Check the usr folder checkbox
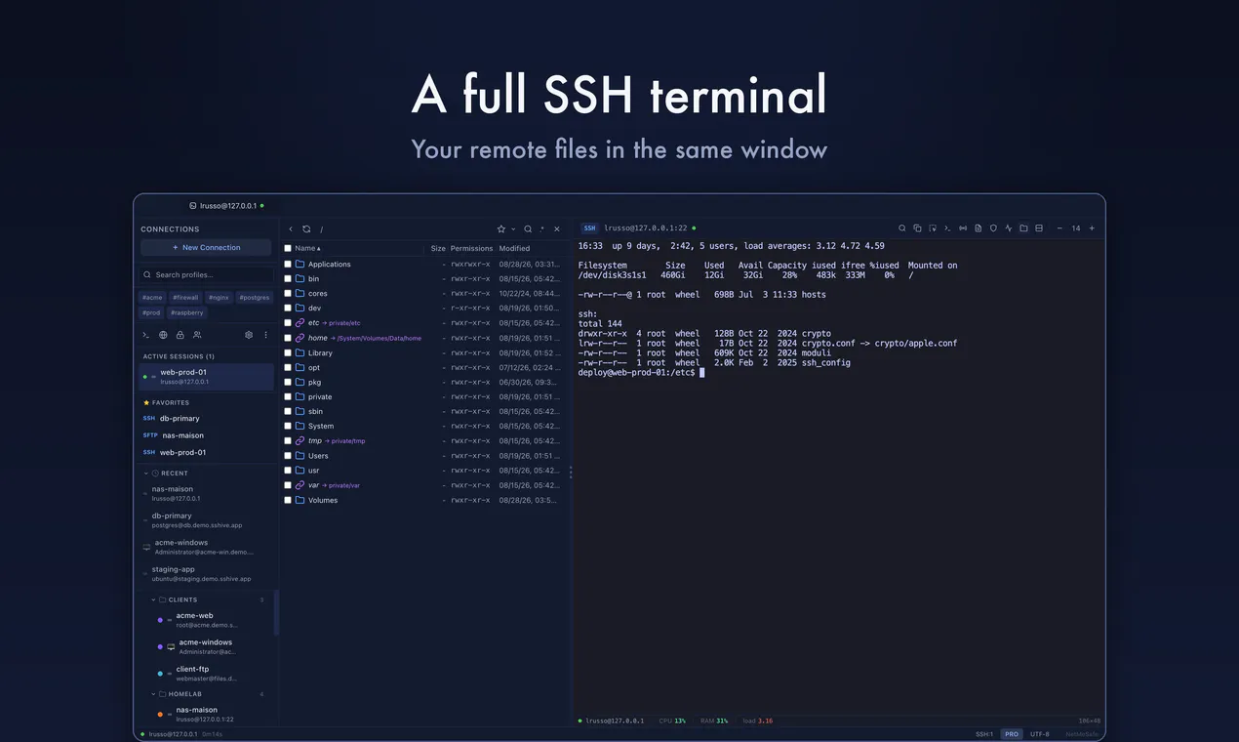Viewport: 1239px width, 742px height. pos(288,471)
